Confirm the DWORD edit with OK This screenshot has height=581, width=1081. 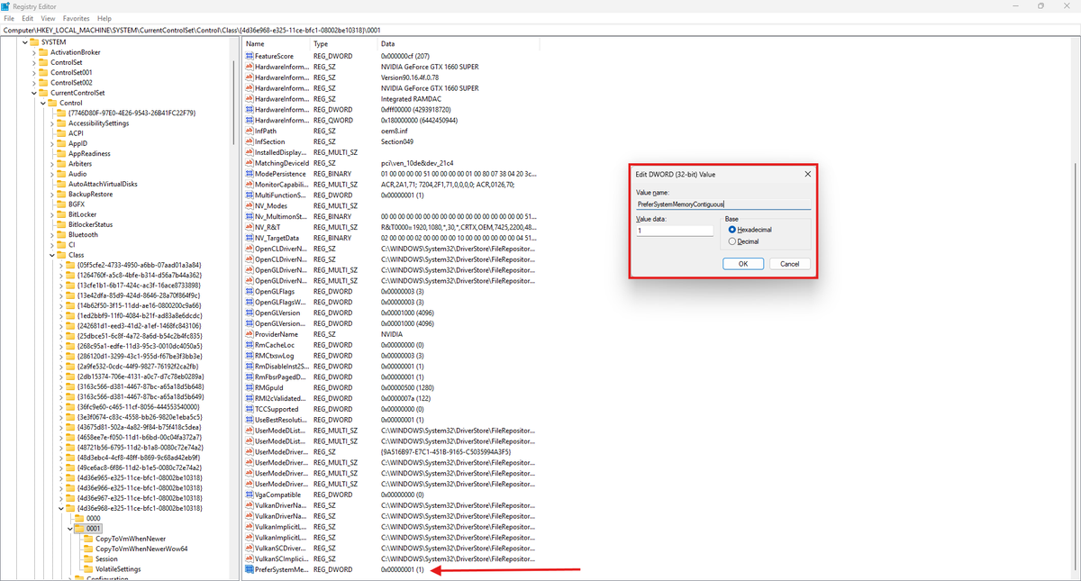pyautogui.click(x=743, y=264)
